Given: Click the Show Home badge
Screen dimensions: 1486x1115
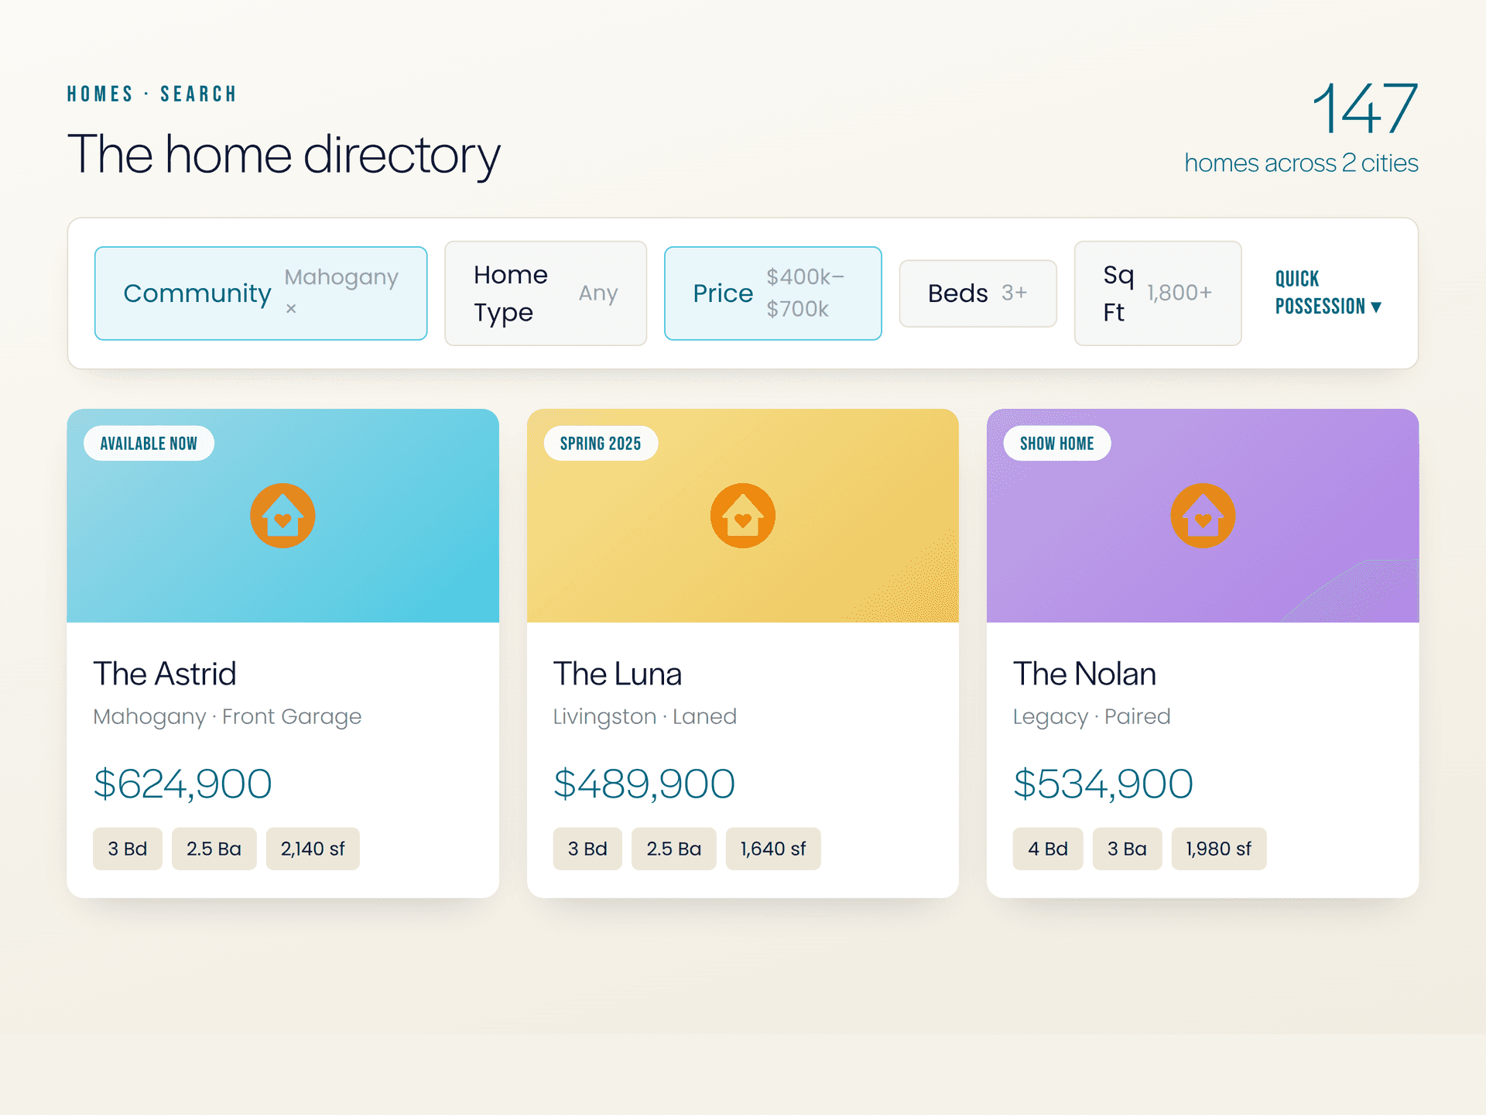Looking at the screenshot, I should 1056,444.
